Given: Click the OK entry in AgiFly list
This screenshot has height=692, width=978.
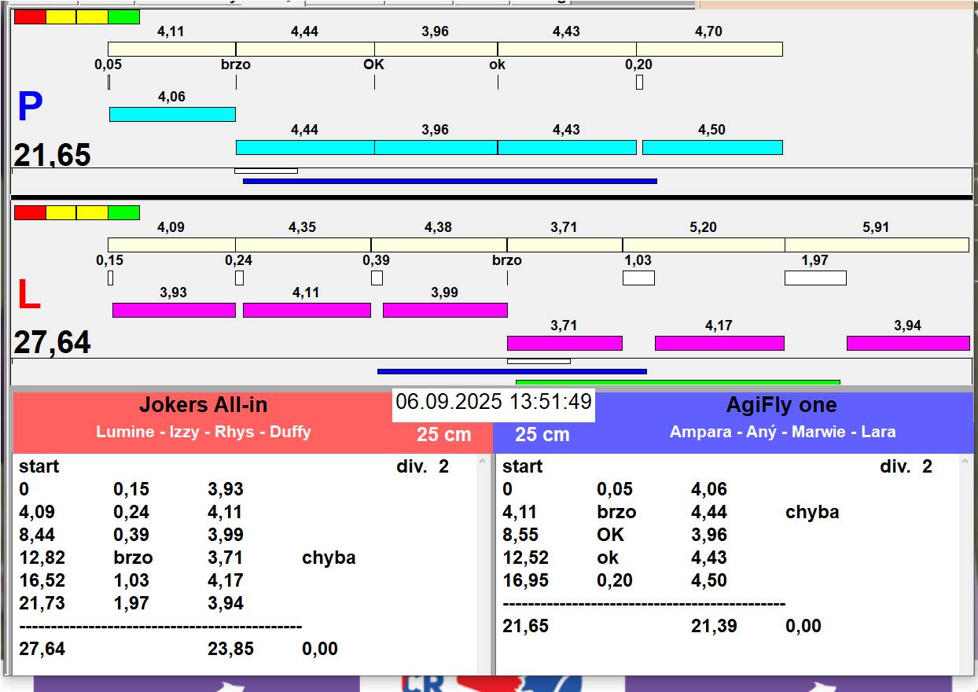Looking at the screenshot, I should point(610,536).
